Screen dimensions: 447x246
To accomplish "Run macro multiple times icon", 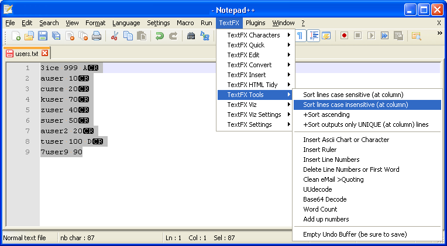I will pyautogui.click(x=384, y=36).
